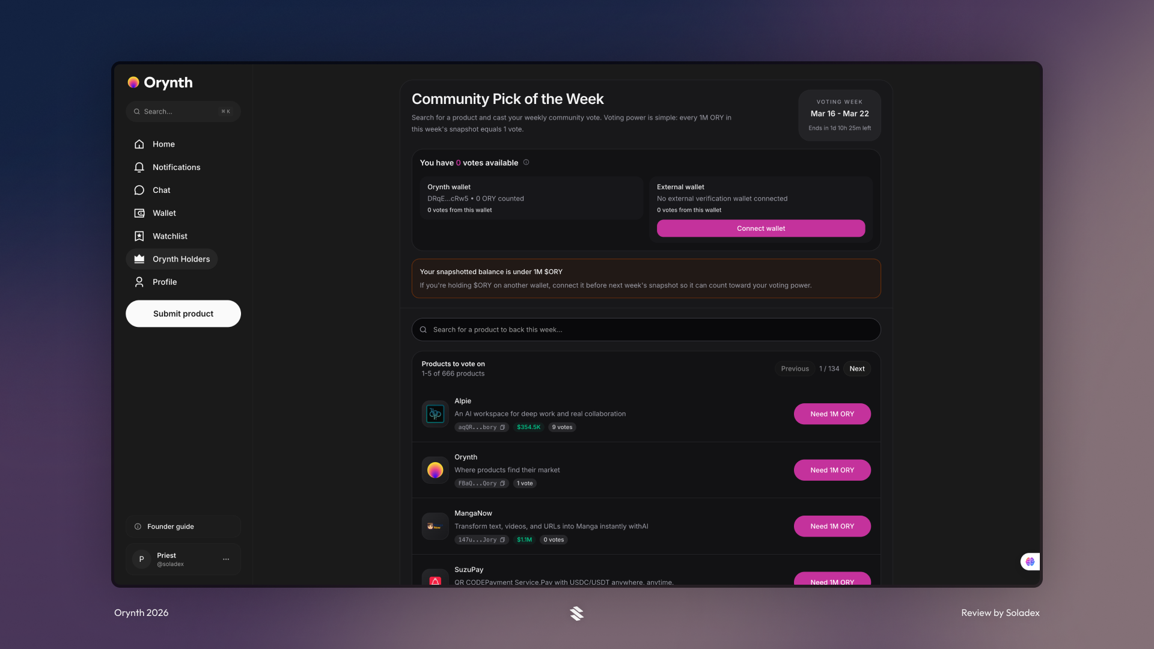Viewport: 1154px width, 649px height.
Task: Open Notifications via the bell icon
Action: coord(139,167)
